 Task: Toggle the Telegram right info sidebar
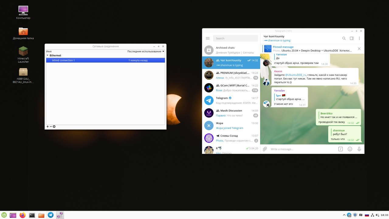pyautogui.click(x=352, y=38)
